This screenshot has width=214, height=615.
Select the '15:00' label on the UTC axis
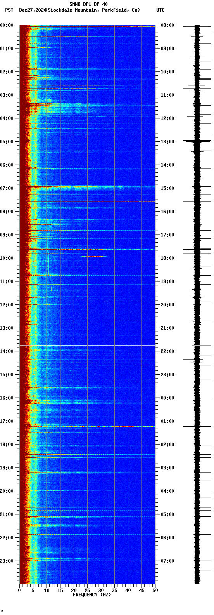167,188
